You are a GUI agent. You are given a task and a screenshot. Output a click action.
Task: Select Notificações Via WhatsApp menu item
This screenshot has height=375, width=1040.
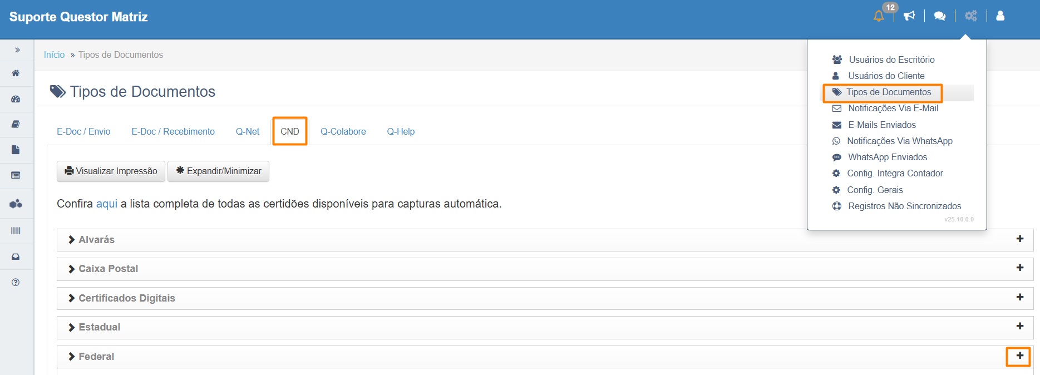pyautogui.click(x=899, y=141)
